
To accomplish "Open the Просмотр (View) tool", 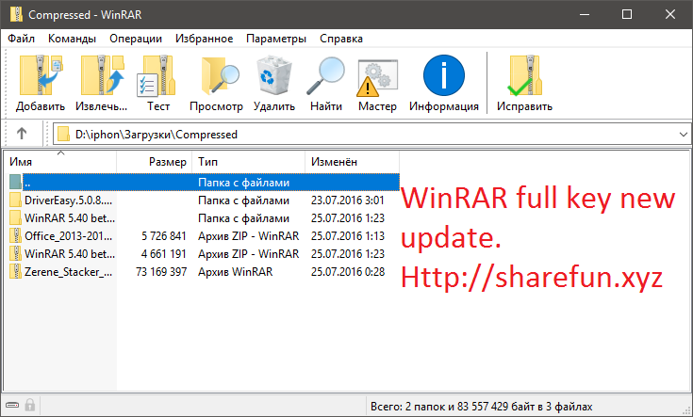I will 219,76.
